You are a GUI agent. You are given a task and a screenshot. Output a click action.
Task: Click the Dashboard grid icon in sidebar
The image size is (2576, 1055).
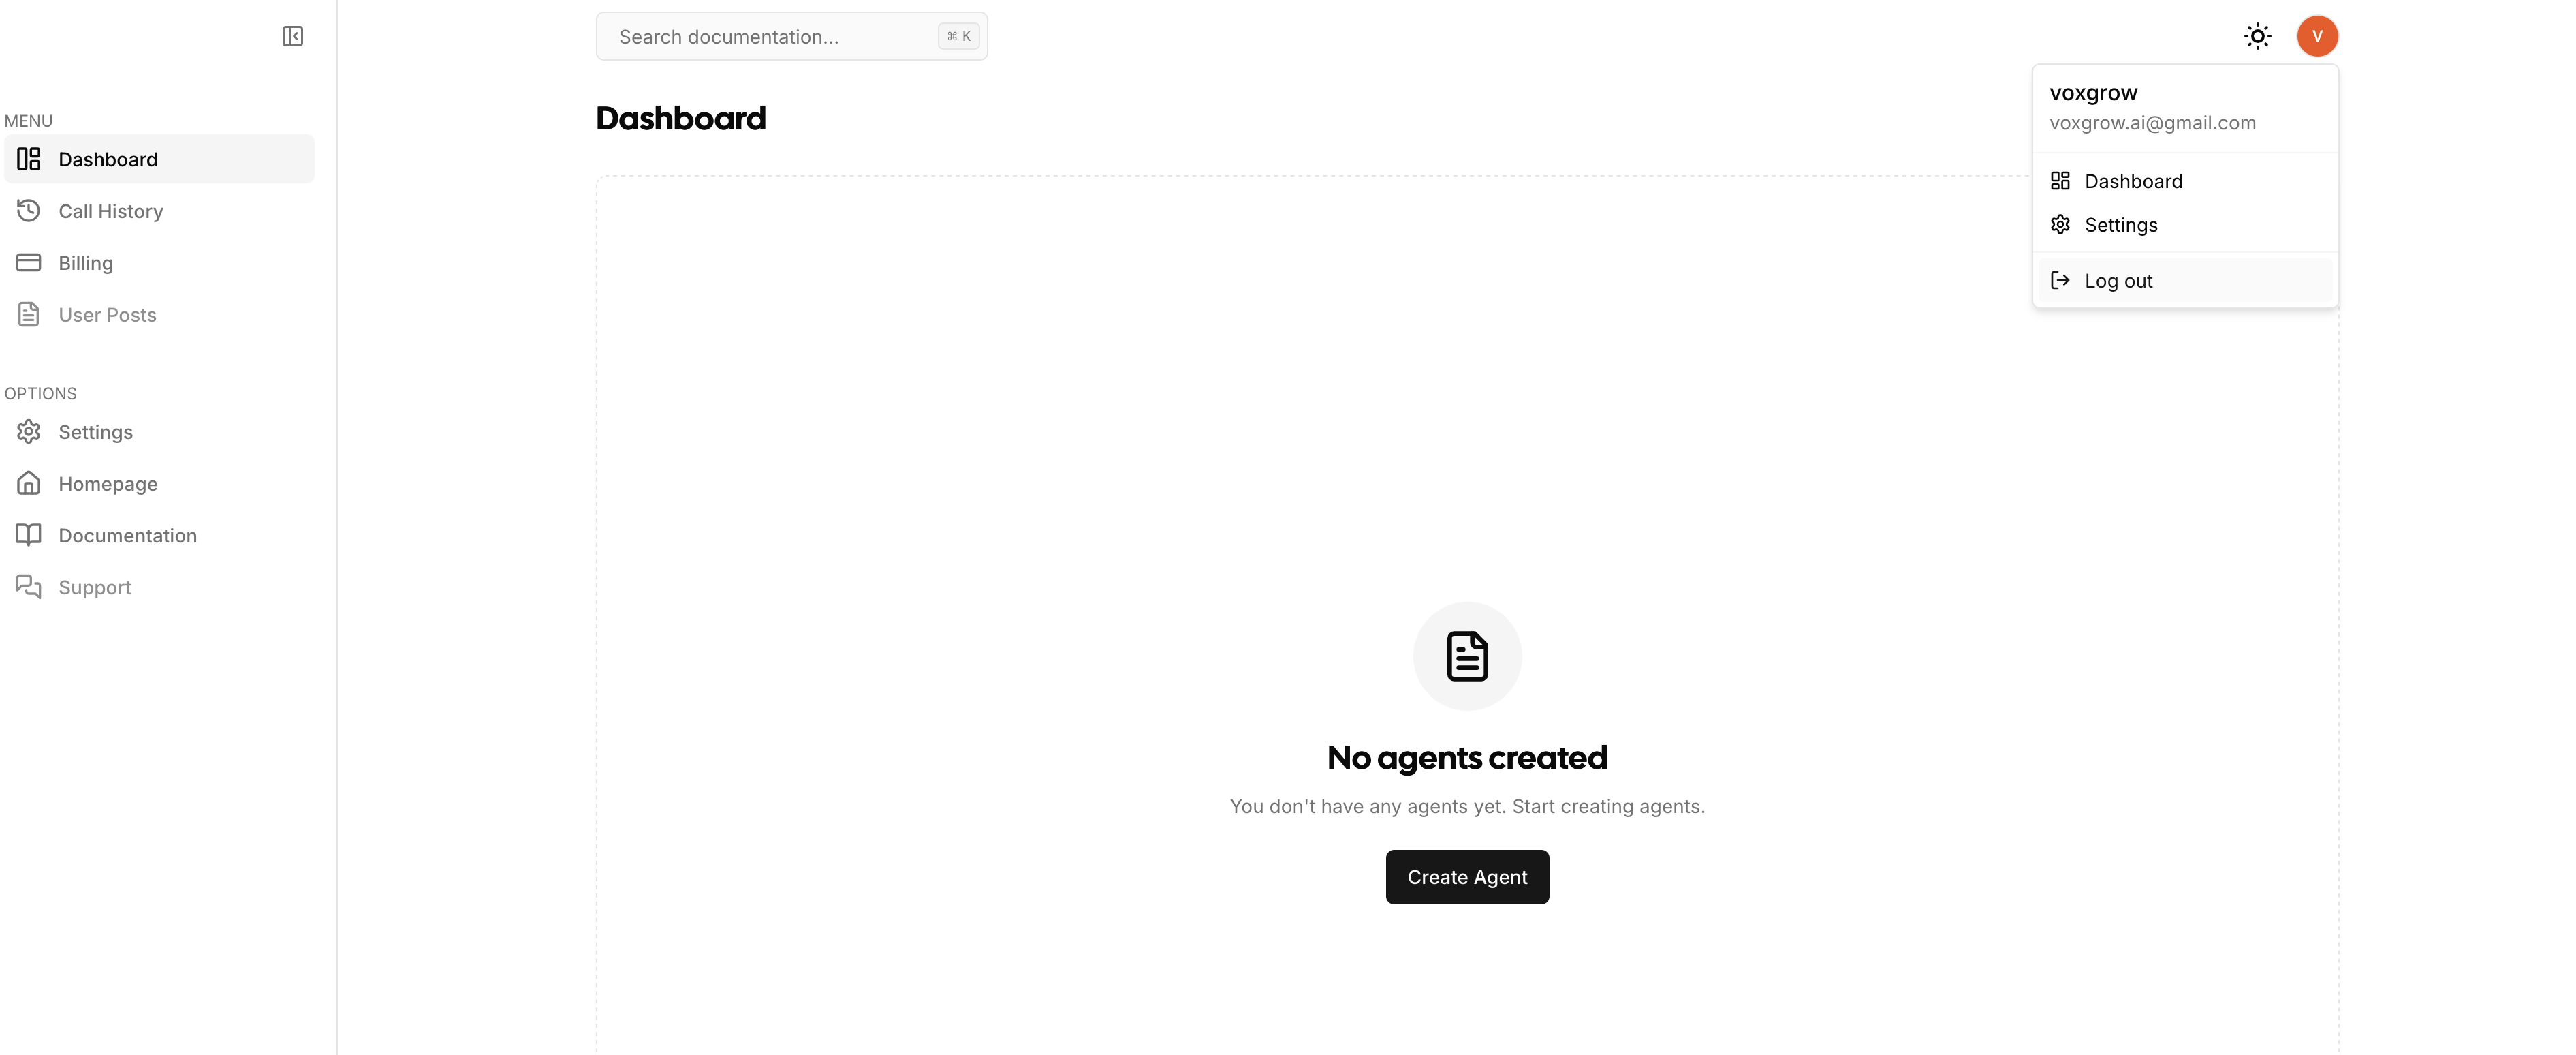(29, 159)
